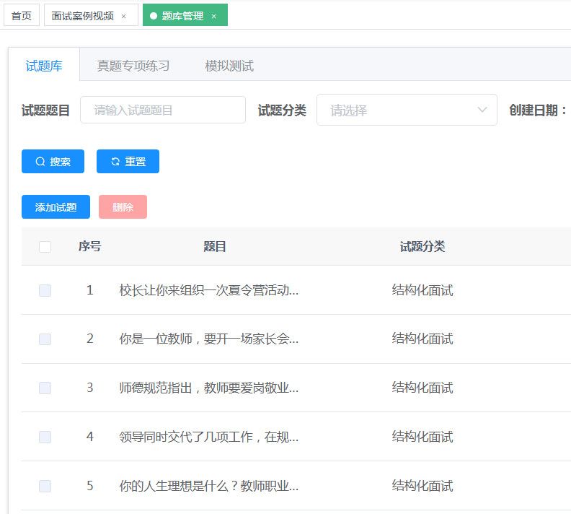
Task: Click the 试题分类 column header
Action: (422, 247)
